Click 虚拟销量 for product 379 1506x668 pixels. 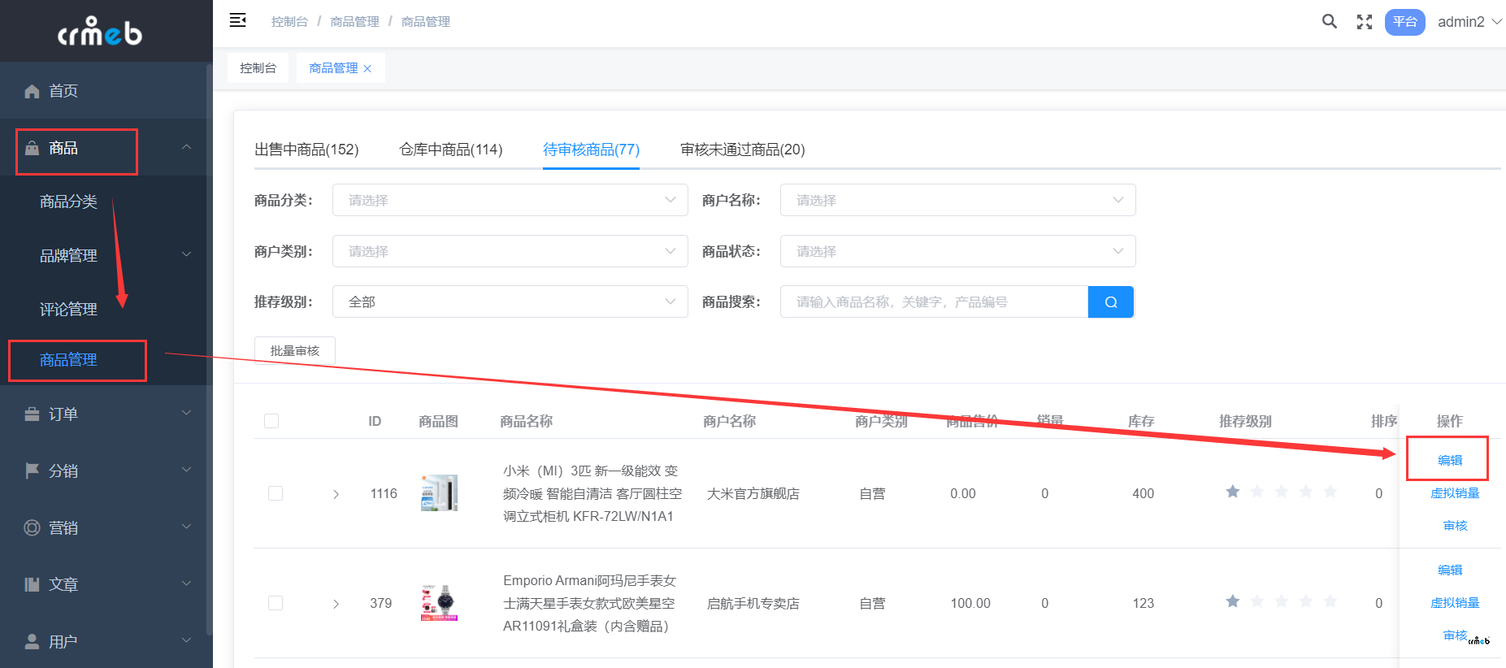pyautogui.click(x=1455, y=602)
